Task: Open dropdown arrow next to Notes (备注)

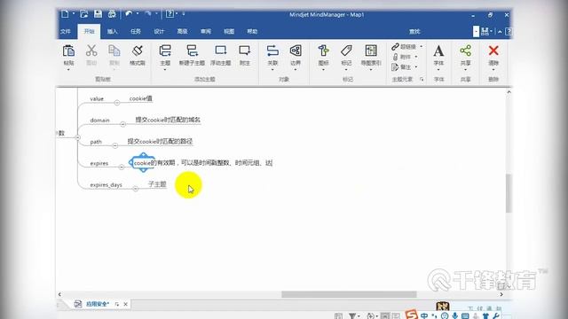Action: [x=416, y=67]
